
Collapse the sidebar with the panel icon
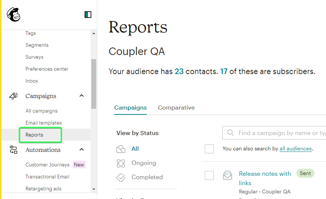(88, 15)
